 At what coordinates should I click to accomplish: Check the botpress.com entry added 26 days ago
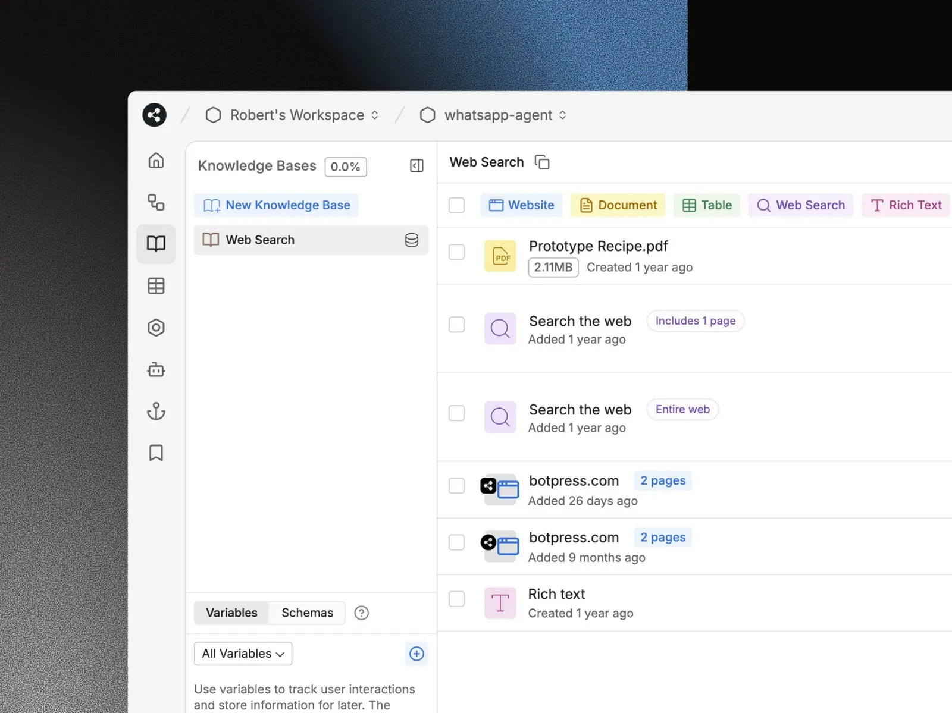pos(456,486)
